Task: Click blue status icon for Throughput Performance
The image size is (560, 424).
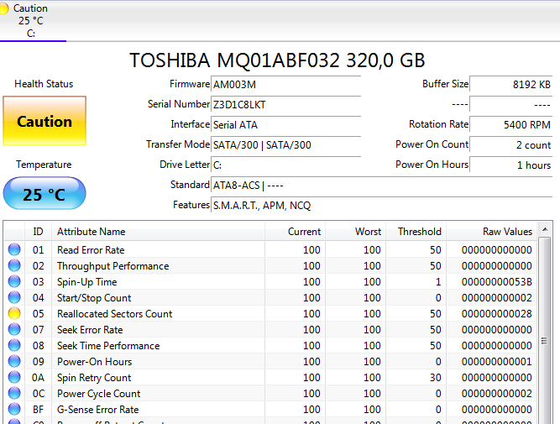Action: tap(14, 265)
